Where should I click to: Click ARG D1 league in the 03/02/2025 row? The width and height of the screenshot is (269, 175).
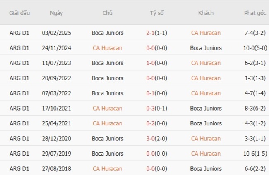[x=19, y=33]
